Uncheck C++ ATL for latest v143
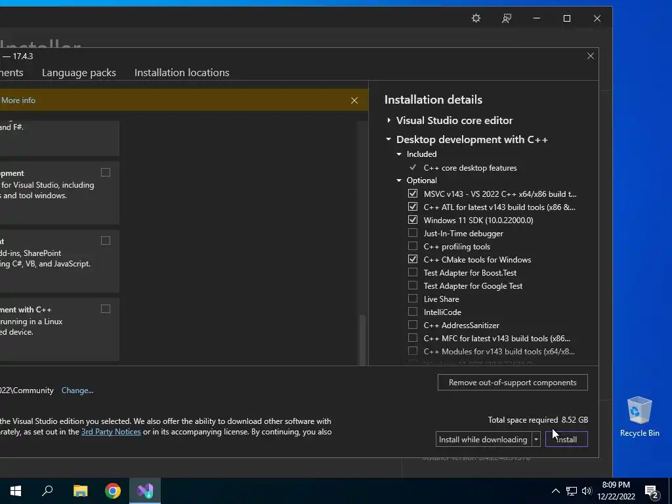This screenshot has width=672, height=504. pos(413,207)
